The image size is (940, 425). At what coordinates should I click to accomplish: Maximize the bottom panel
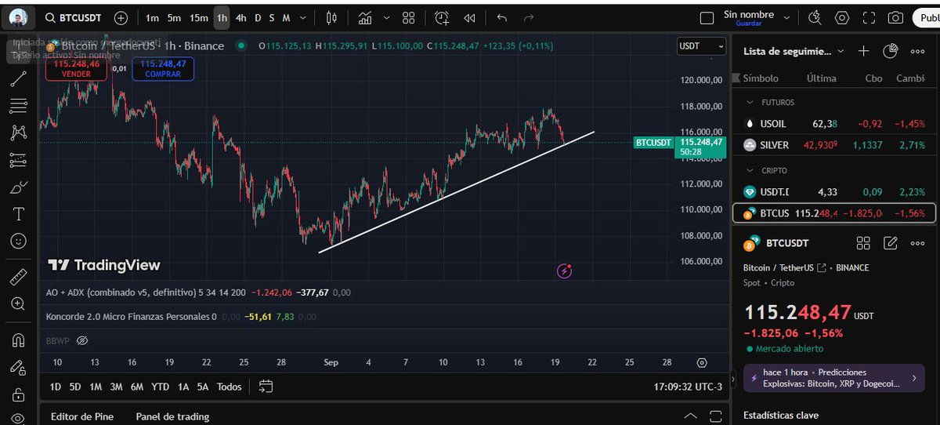coord(715,416)
